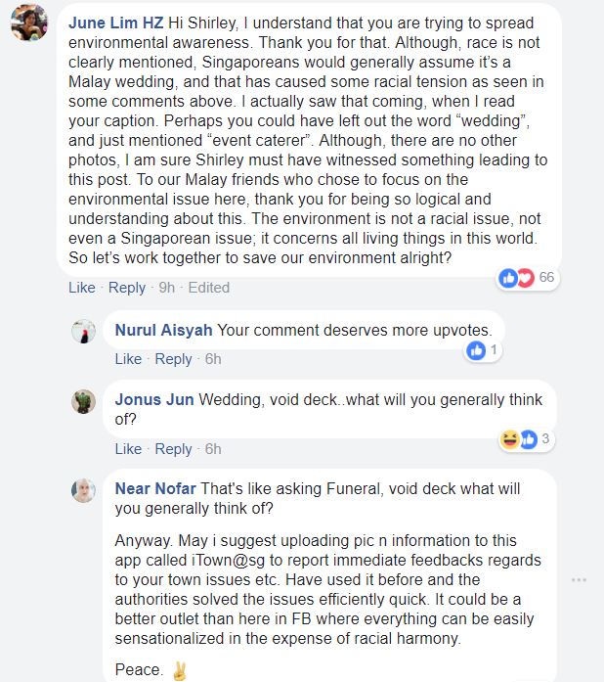
Task: Open the Near Nofar name link
Action: point(155,488)
